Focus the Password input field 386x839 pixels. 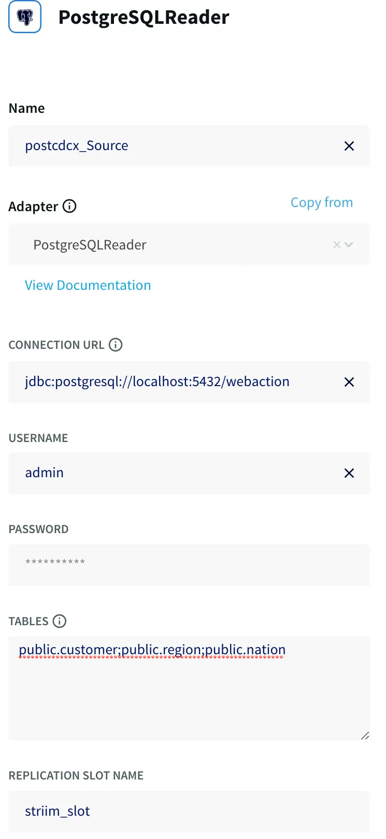[189, 565]
